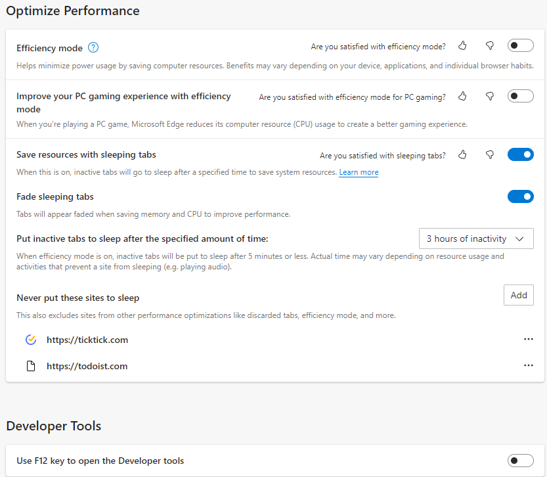Turn on PC gaming efficiency mode toggle
Image resolution: width=547 pixels, height=477 pixels.
click(x=520, y=97)
